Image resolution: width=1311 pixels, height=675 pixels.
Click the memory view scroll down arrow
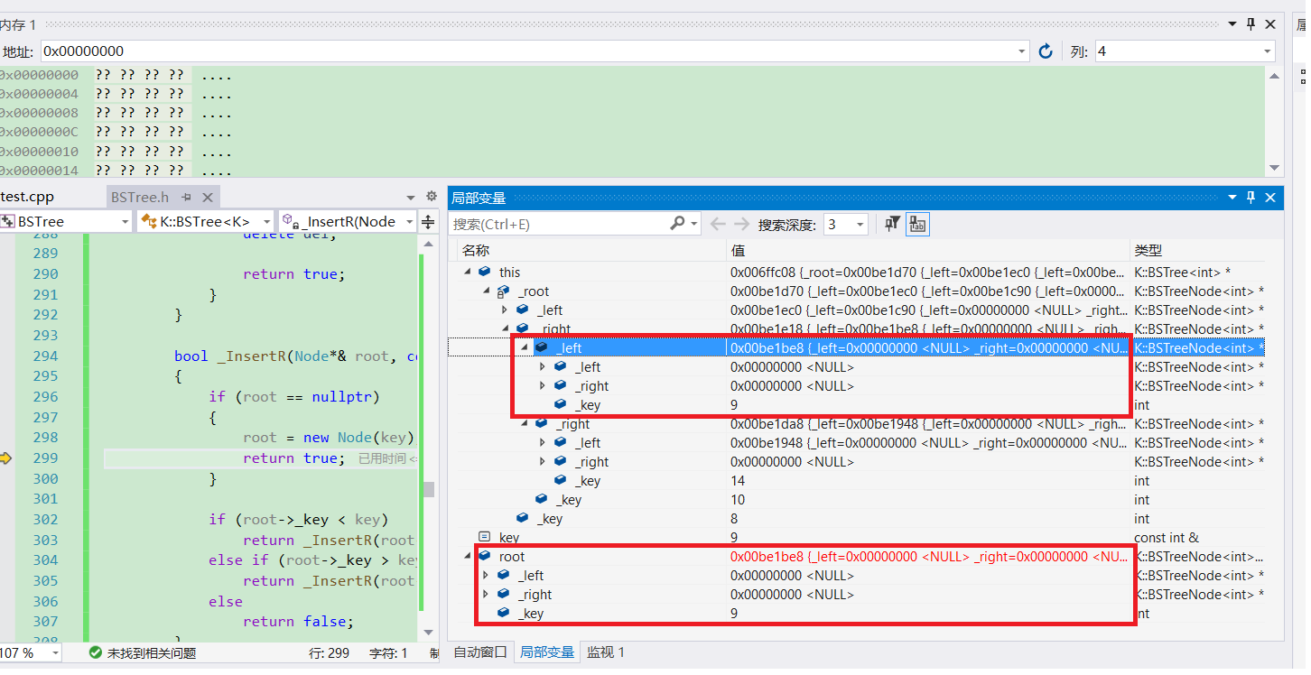[1274, 167]
